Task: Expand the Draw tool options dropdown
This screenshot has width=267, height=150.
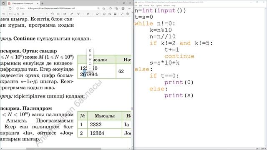Action: click(x=83, y=14)
